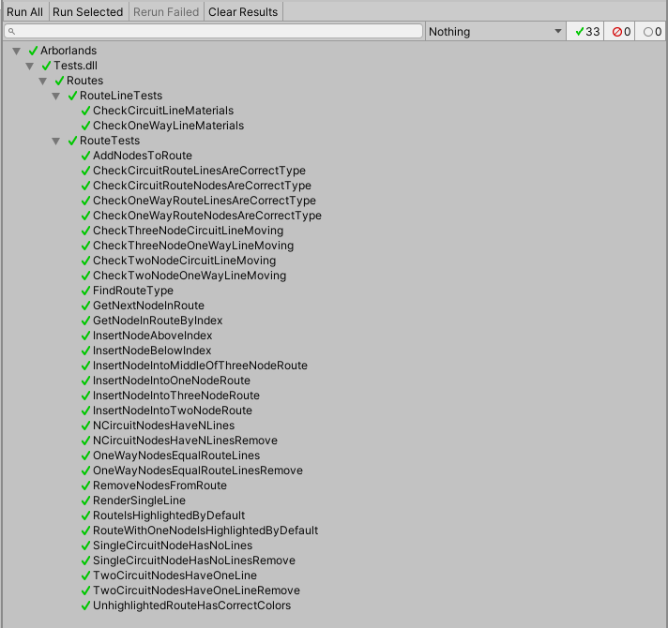Collapse the RouteTests group arrow
Image resolution: width=668 pixels, height=628 pixels.
pos(57,141)
